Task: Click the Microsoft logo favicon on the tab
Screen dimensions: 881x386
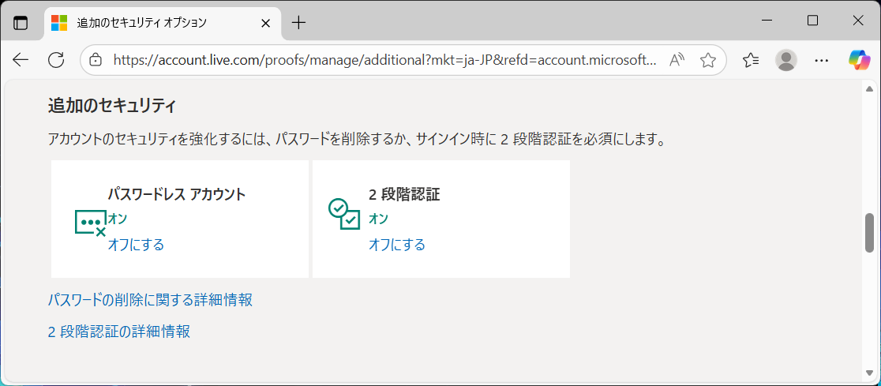Action: tap(59, 22)
